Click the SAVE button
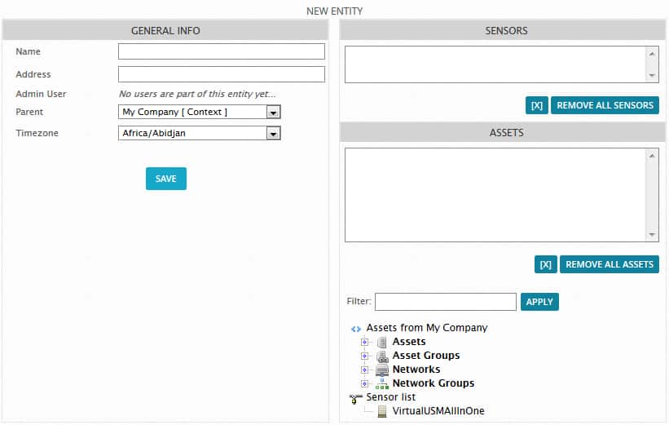 coord(166,179)
